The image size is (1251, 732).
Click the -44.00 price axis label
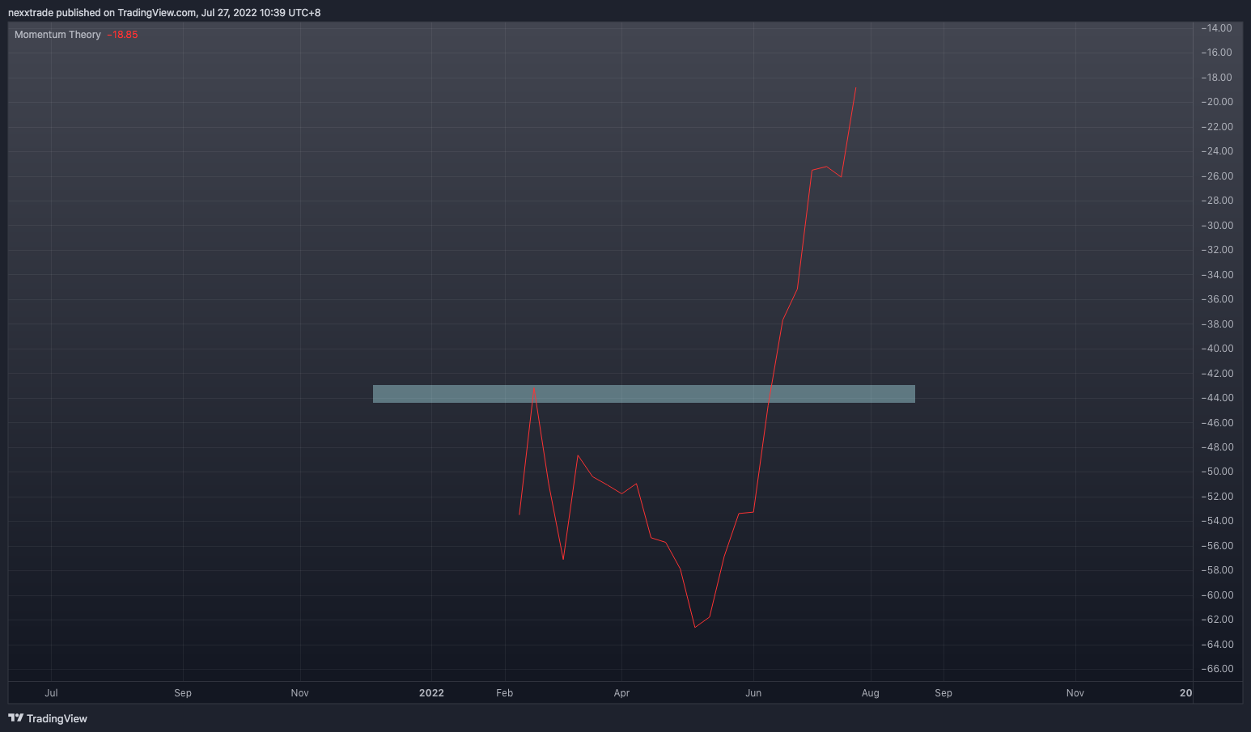pos(1217,398)
